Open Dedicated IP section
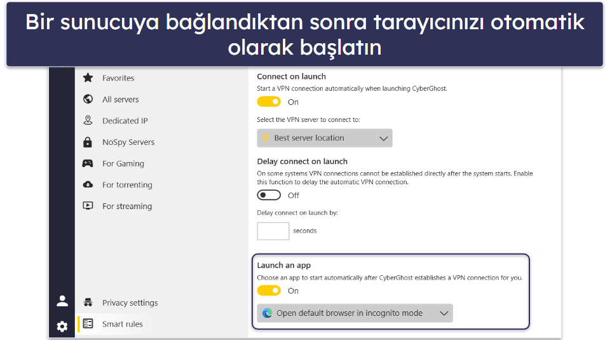612x340 pixels. tap(125, 121)
